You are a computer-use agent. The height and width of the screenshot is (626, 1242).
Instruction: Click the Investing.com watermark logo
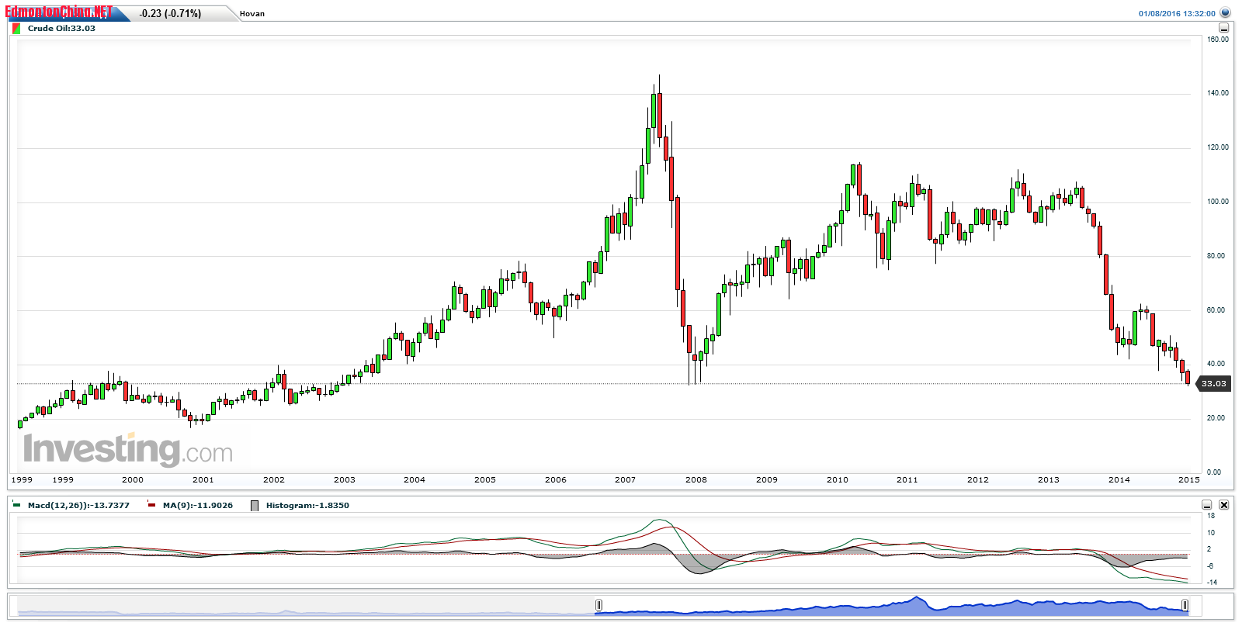[x=128, y=450]
